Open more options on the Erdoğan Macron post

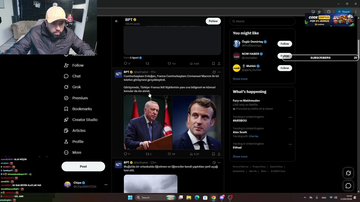pos(219,72)
